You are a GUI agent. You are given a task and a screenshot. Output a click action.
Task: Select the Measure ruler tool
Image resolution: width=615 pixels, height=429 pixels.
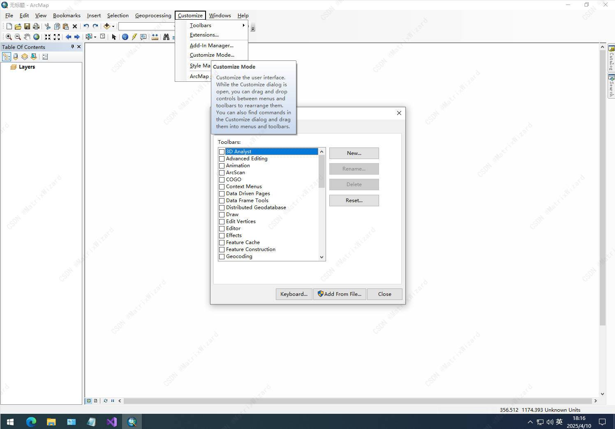(x=155, y=37)
